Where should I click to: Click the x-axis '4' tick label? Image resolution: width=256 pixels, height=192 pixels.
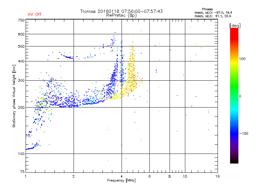tap(122, 176)
